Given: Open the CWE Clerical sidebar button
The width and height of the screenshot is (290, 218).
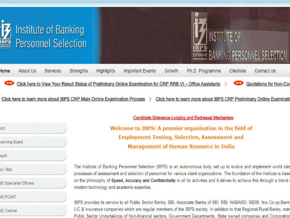Looking at the screenshot, I should pos(33,211).
